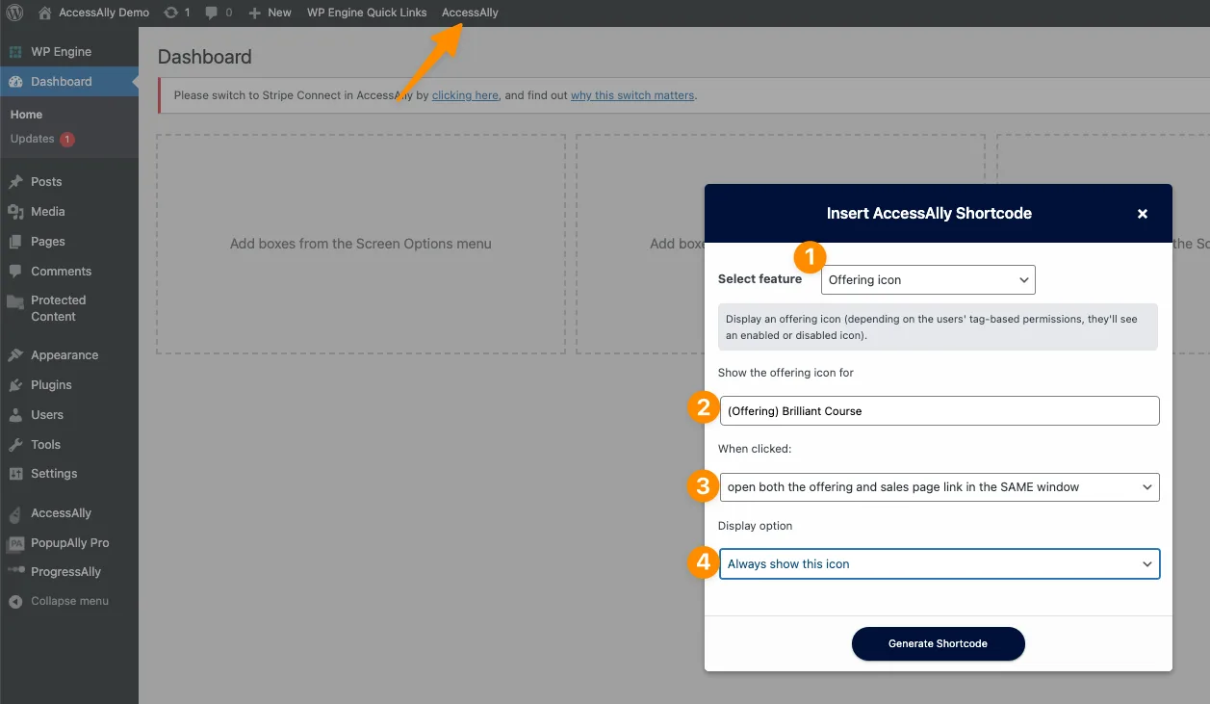Click the Dashboard gauge icon

point(15,82)
